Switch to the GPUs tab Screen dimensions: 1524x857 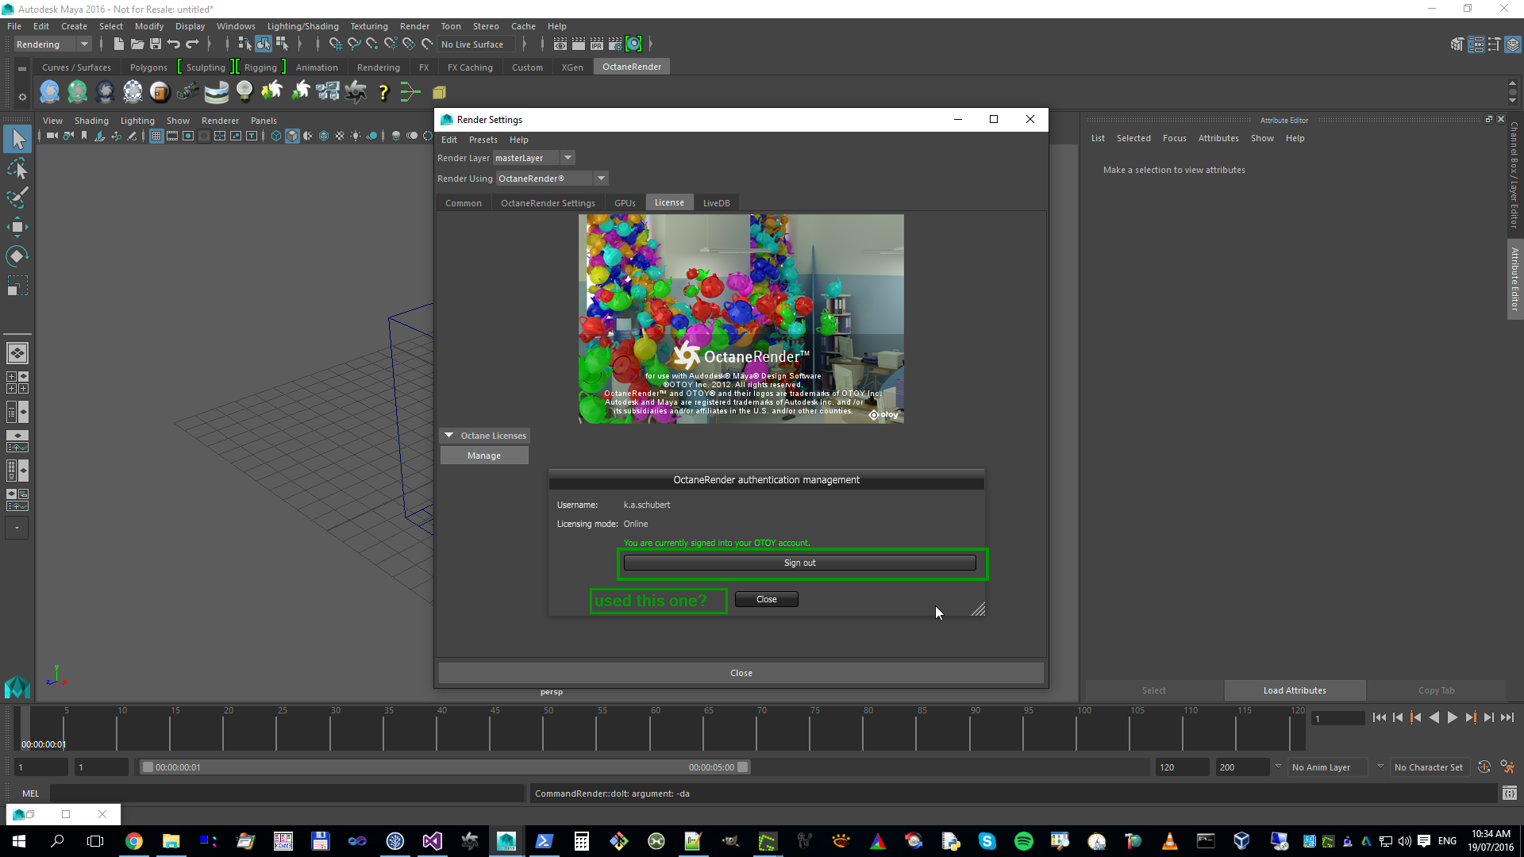tap(625, 203)
